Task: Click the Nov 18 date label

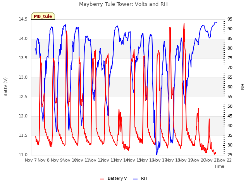Action: pyautogui.click(x=173, y=160)
